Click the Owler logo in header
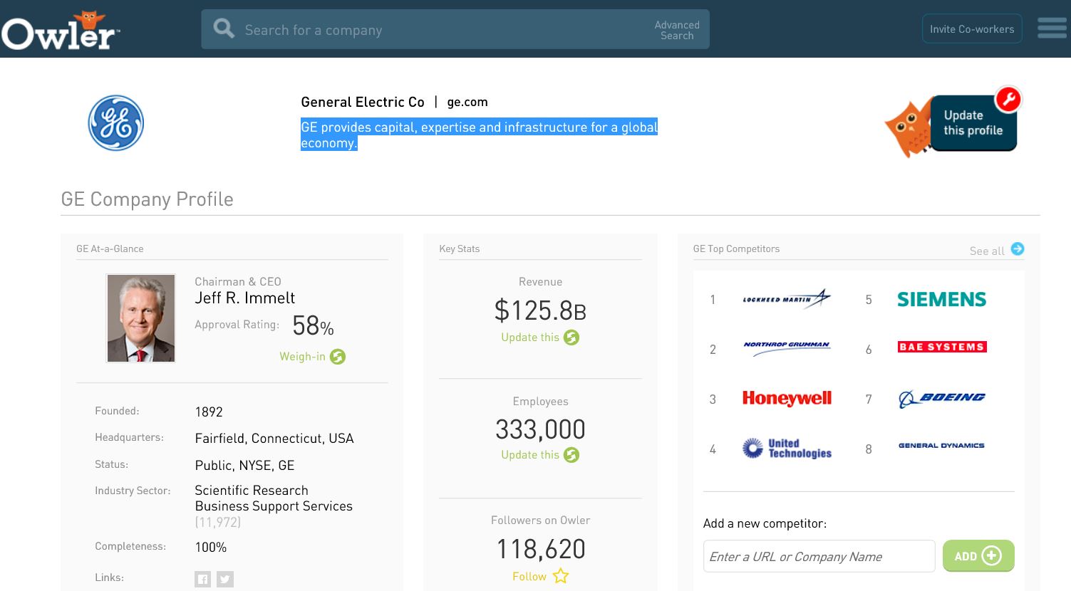1071x591 pixels. 61,32
